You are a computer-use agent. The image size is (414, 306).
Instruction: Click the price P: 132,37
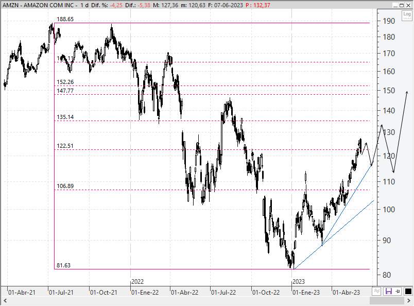pos(258,5)
